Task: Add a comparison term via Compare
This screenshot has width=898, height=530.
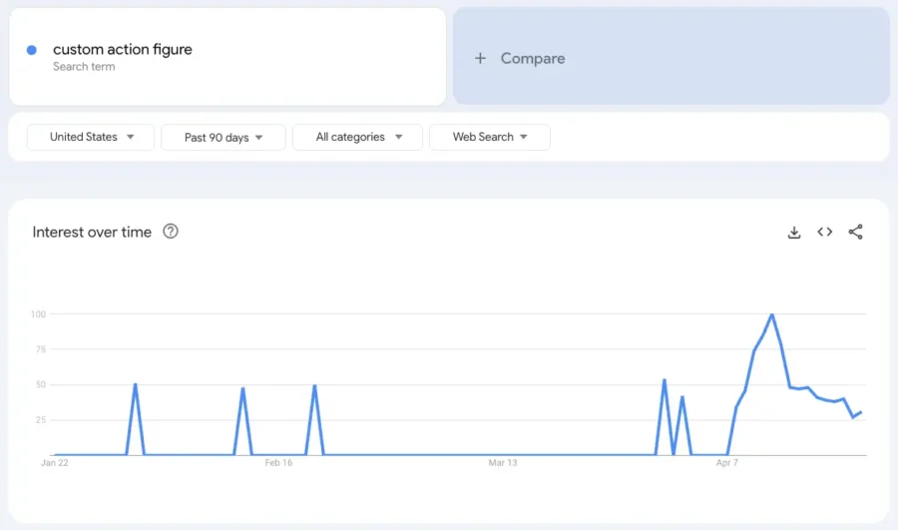Action: 672,56
